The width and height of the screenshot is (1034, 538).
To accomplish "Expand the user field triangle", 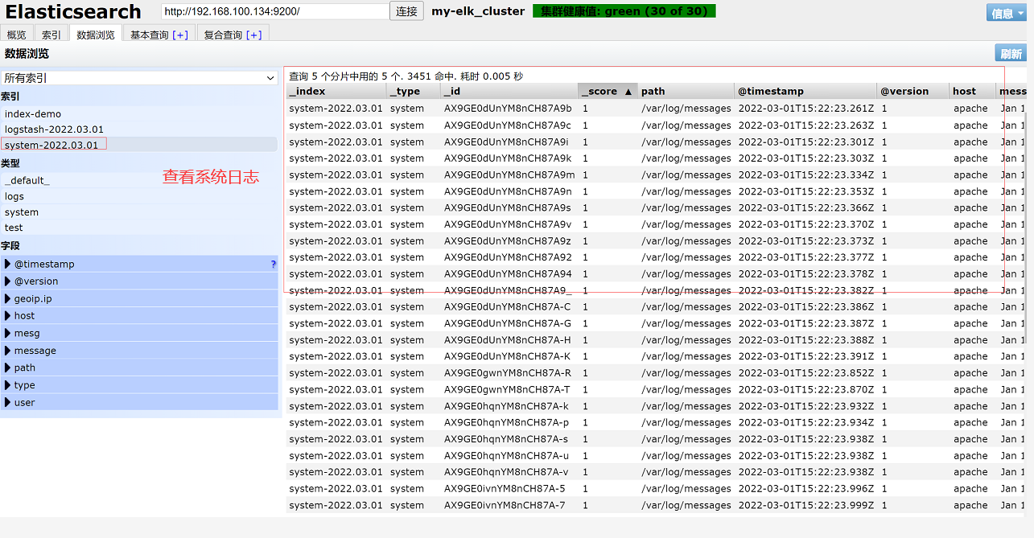I will click(x=7, y=403).
